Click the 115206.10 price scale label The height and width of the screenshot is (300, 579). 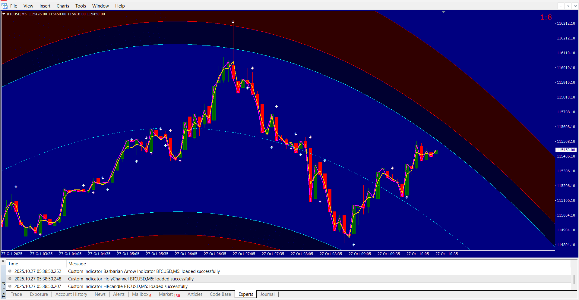[x=566, y=186]
